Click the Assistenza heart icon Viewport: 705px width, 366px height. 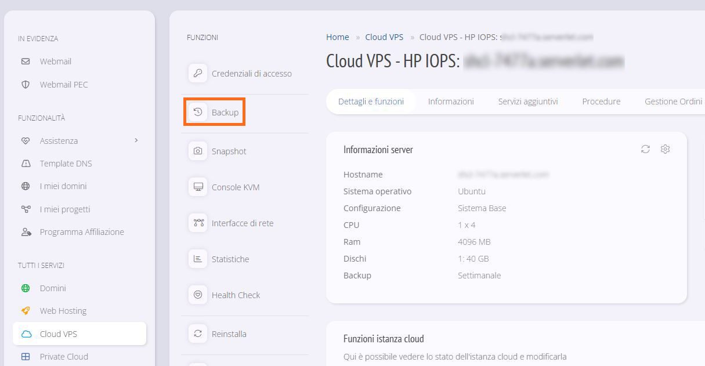(26, 141)
